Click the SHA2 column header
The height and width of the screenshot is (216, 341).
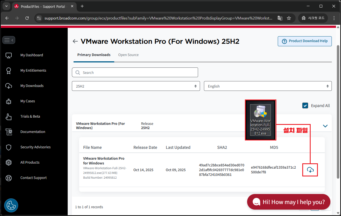click(x=222, y=147)
